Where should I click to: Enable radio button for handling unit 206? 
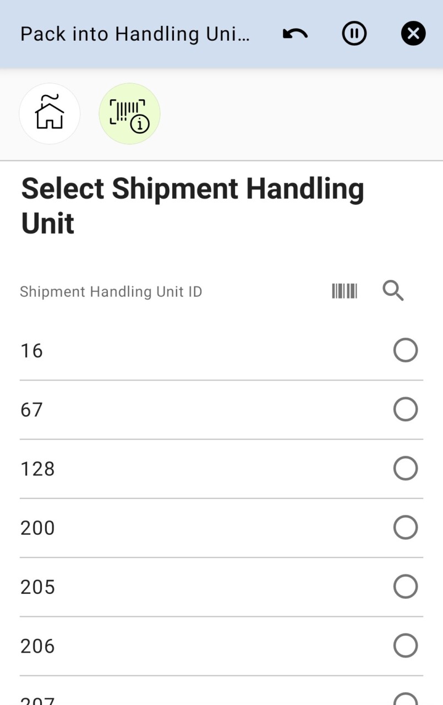[406, 646]
